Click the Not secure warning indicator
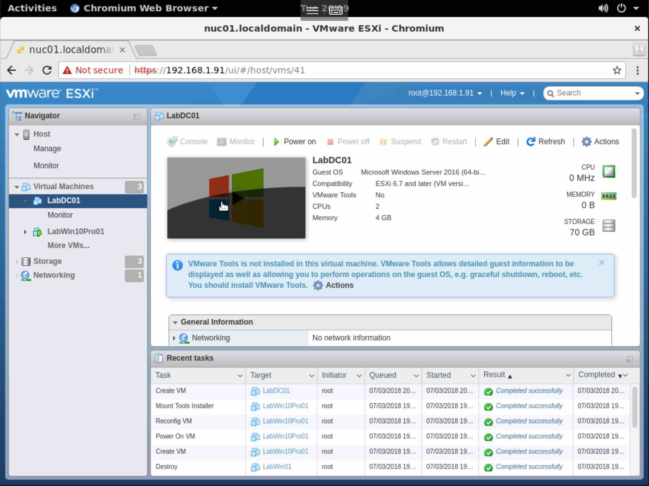 [93, 70]
